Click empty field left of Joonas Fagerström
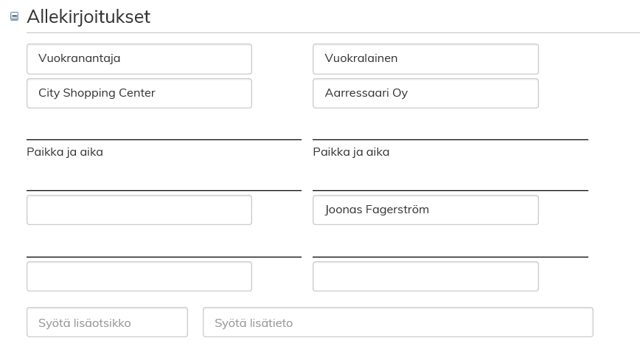640x352 pixels. [x=139, y=210]
